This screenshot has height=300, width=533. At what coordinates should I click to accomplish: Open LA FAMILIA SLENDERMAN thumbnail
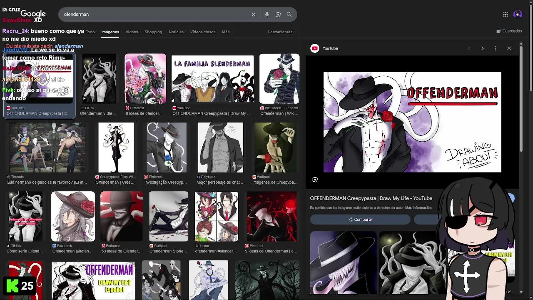click(212, 79)
